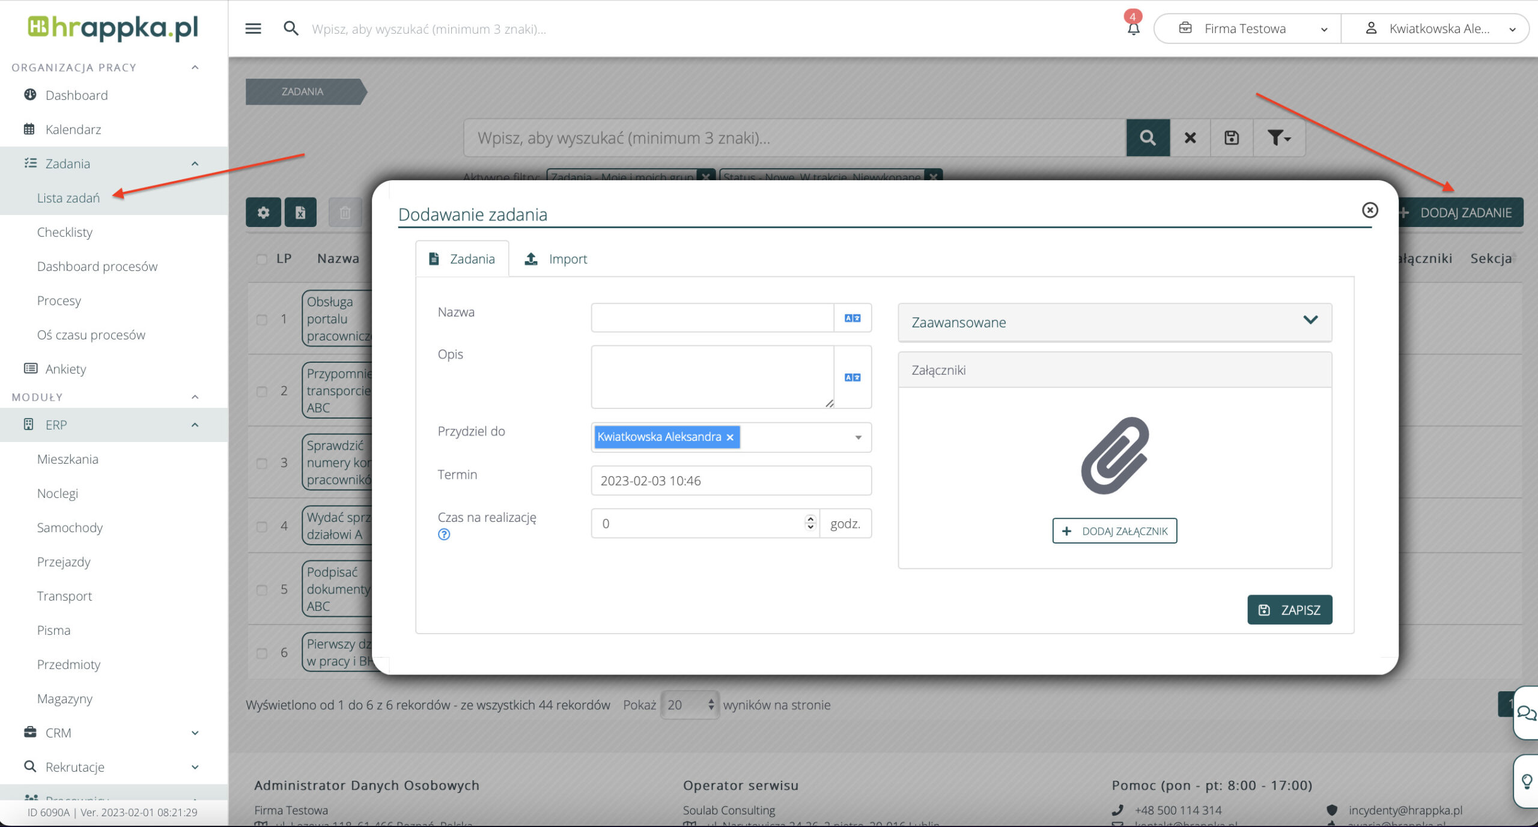1538x827 pixels.
Task: Click DODAJ ZAŁĄCZNIK button
Action: click(x=1114, y=531)
